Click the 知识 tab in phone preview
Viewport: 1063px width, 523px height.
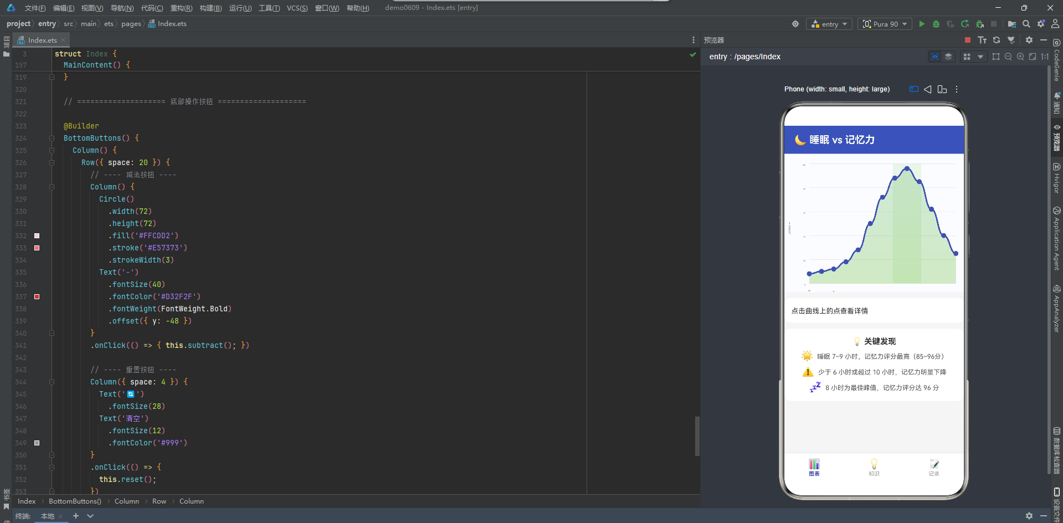coord(874,467)
